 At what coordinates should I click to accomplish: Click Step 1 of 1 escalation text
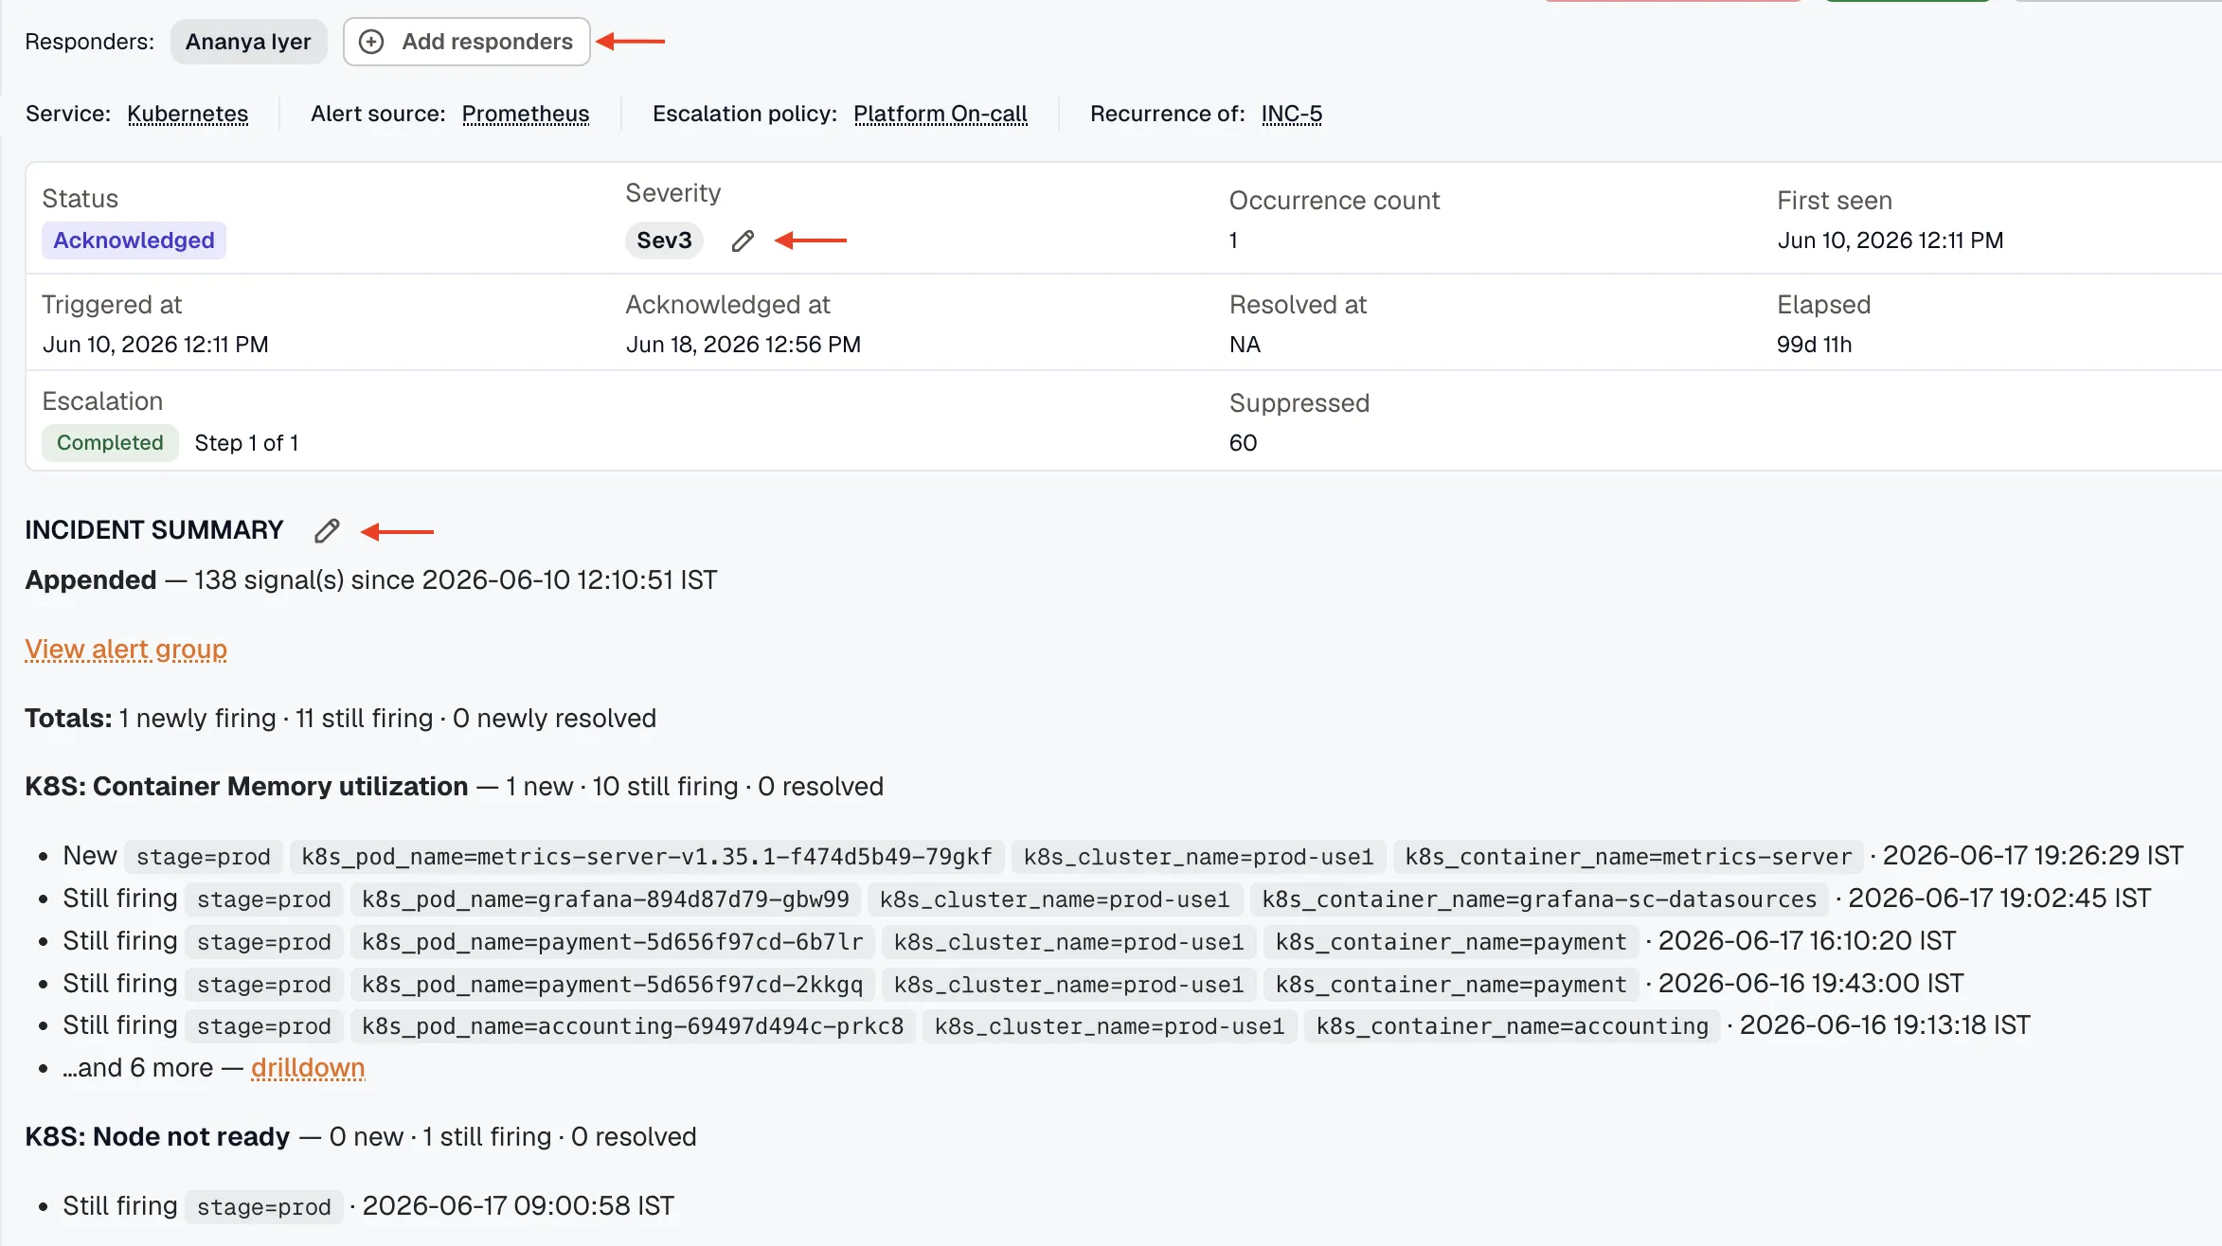[246, 443]
